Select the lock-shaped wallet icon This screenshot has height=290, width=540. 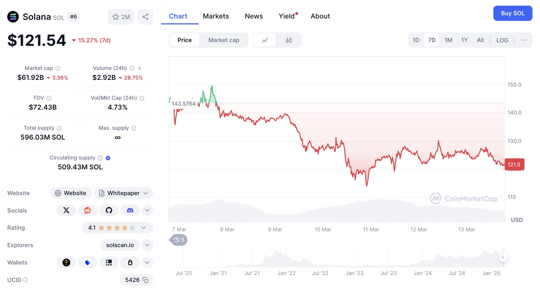pyautogui.click(x=130, y=262)
